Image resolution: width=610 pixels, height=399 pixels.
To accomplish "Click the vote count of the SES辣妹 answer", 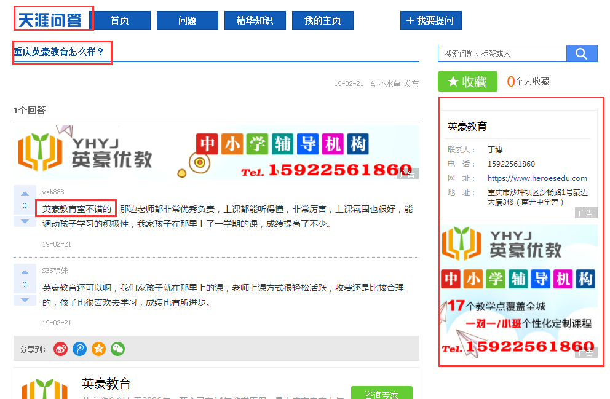I will click(25, 285).
